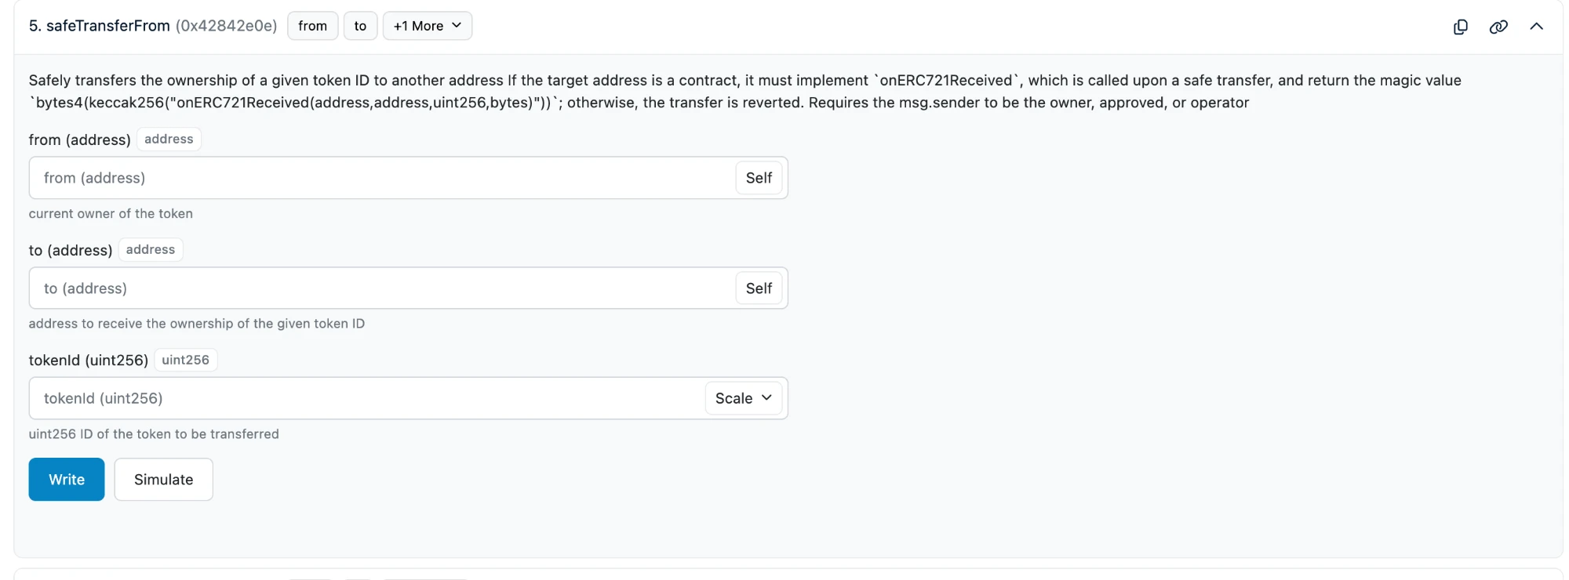The image size is (1569, 580).
Task: Expand the '+1 More' parameters dropdown
Action: 427,26
